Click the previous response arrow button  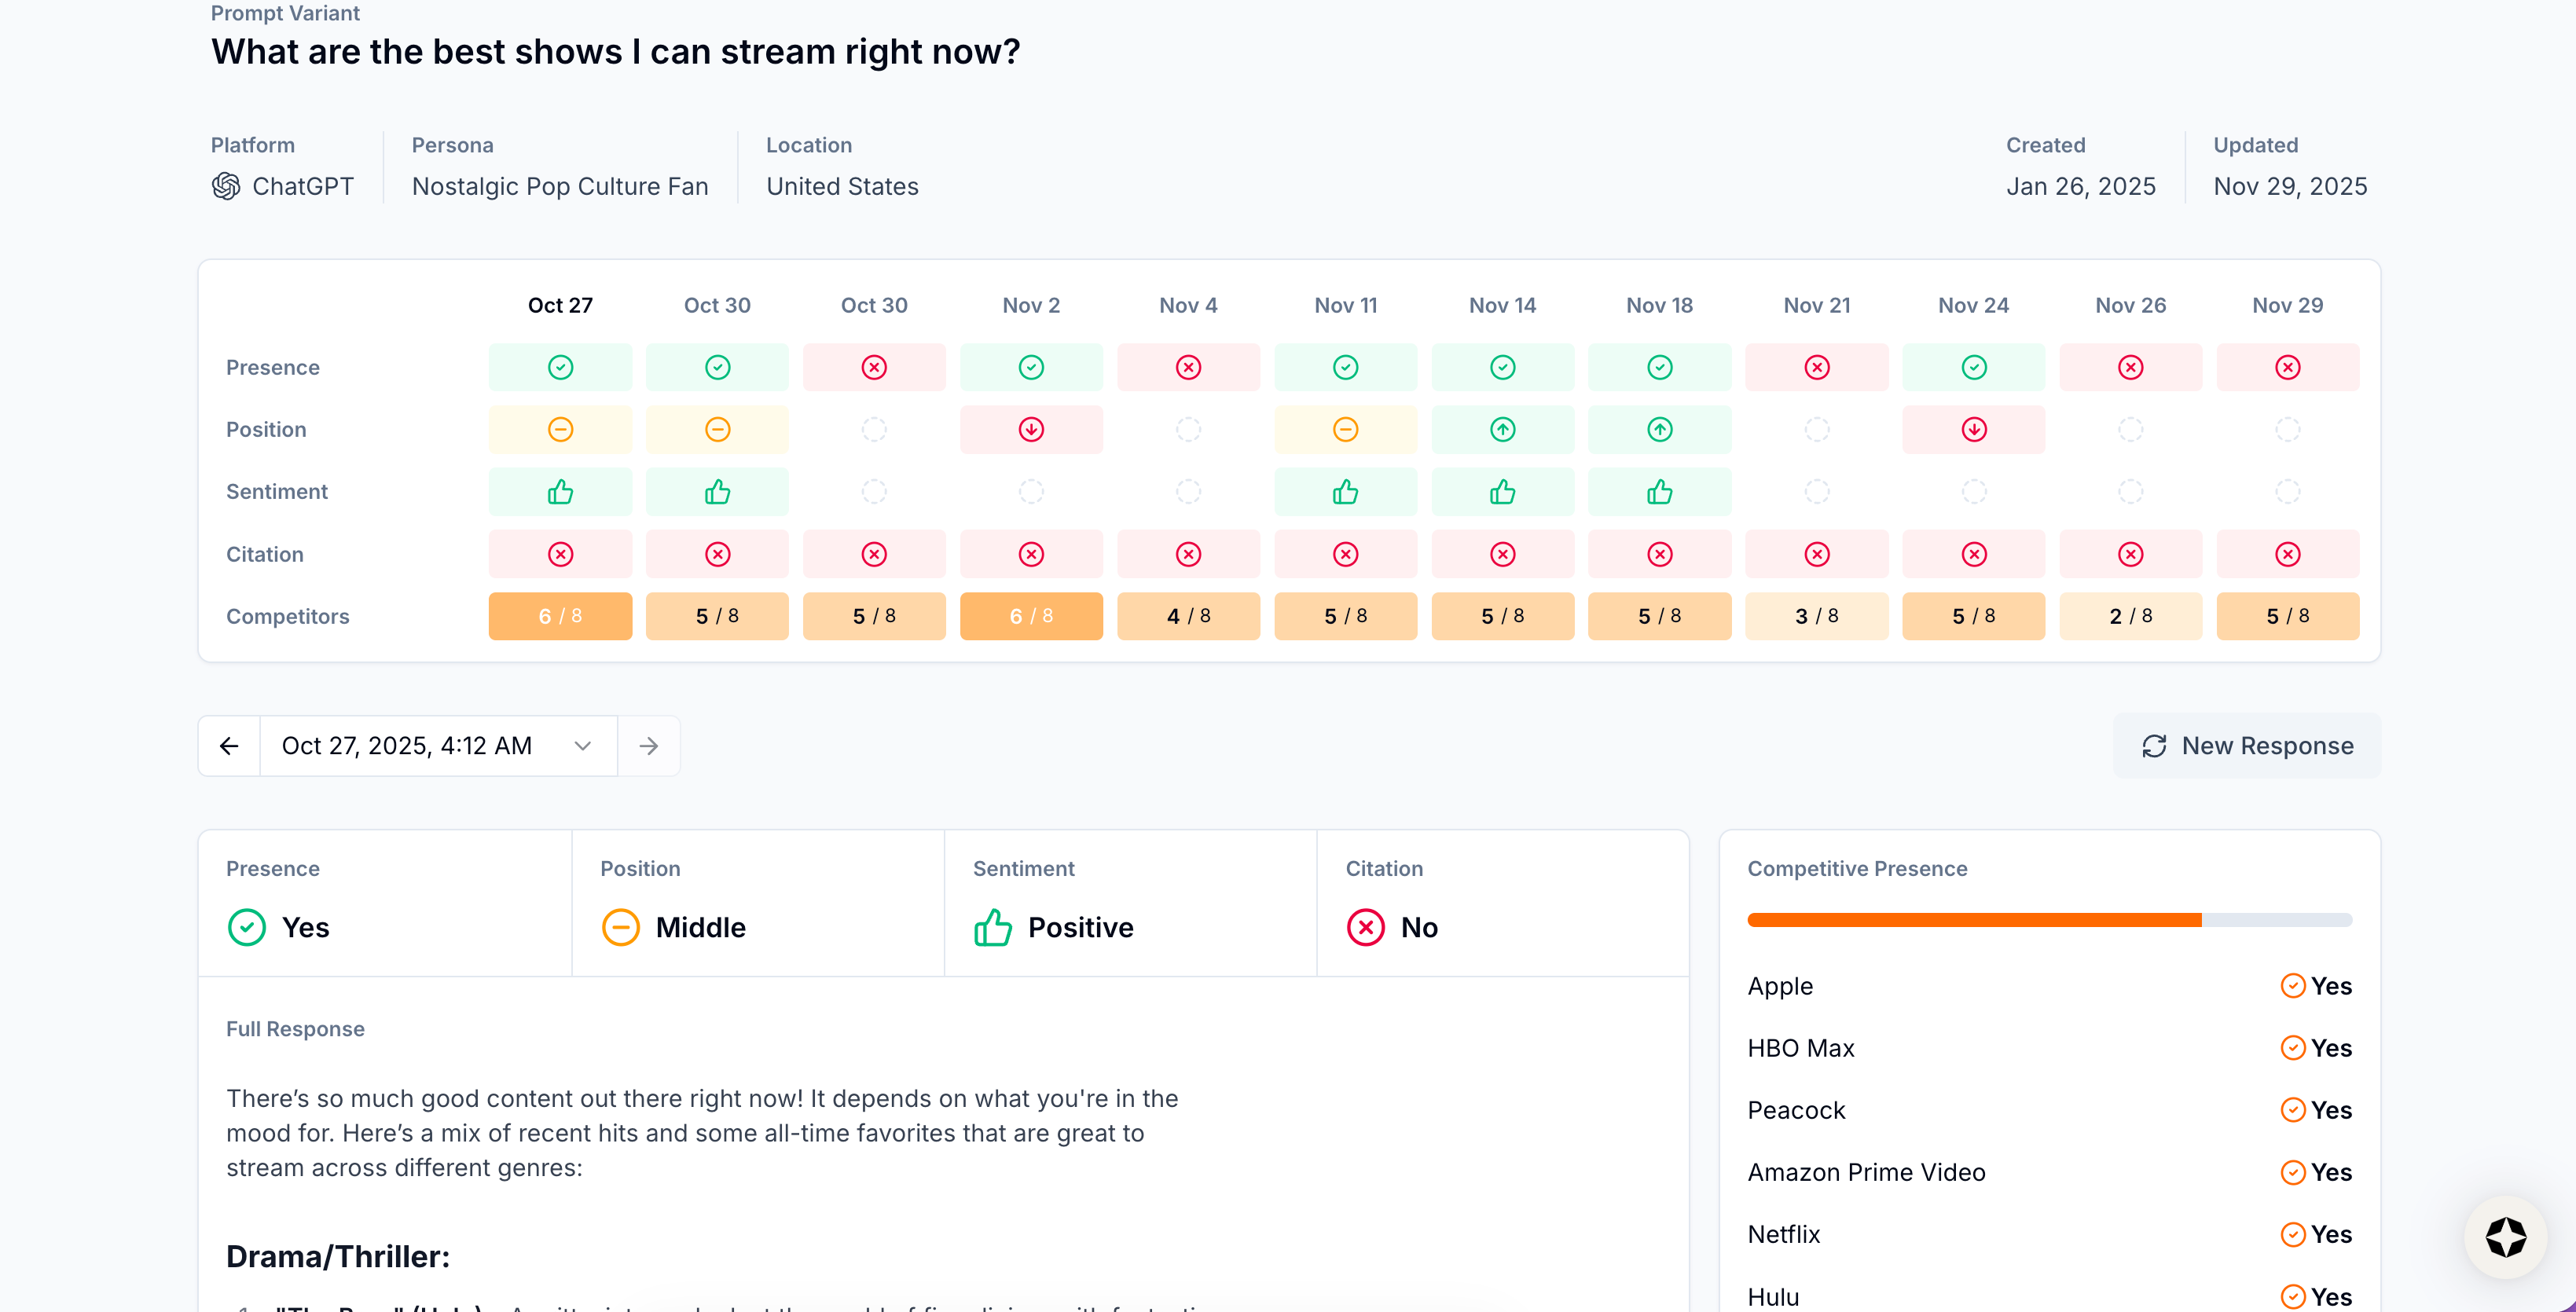[x=229, y=746]
